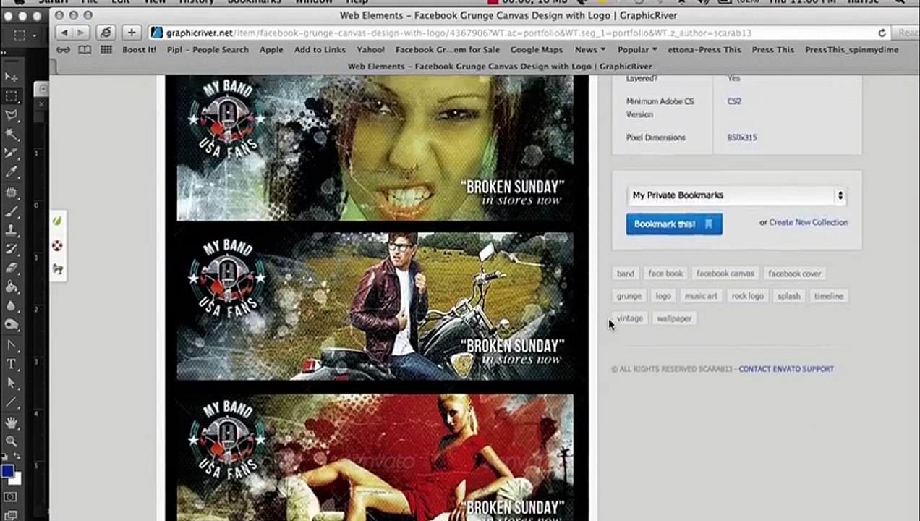The image size is (920, 521).
Task: Open Safari Reading List glasses icon
Action: click(x=64, y=50)
